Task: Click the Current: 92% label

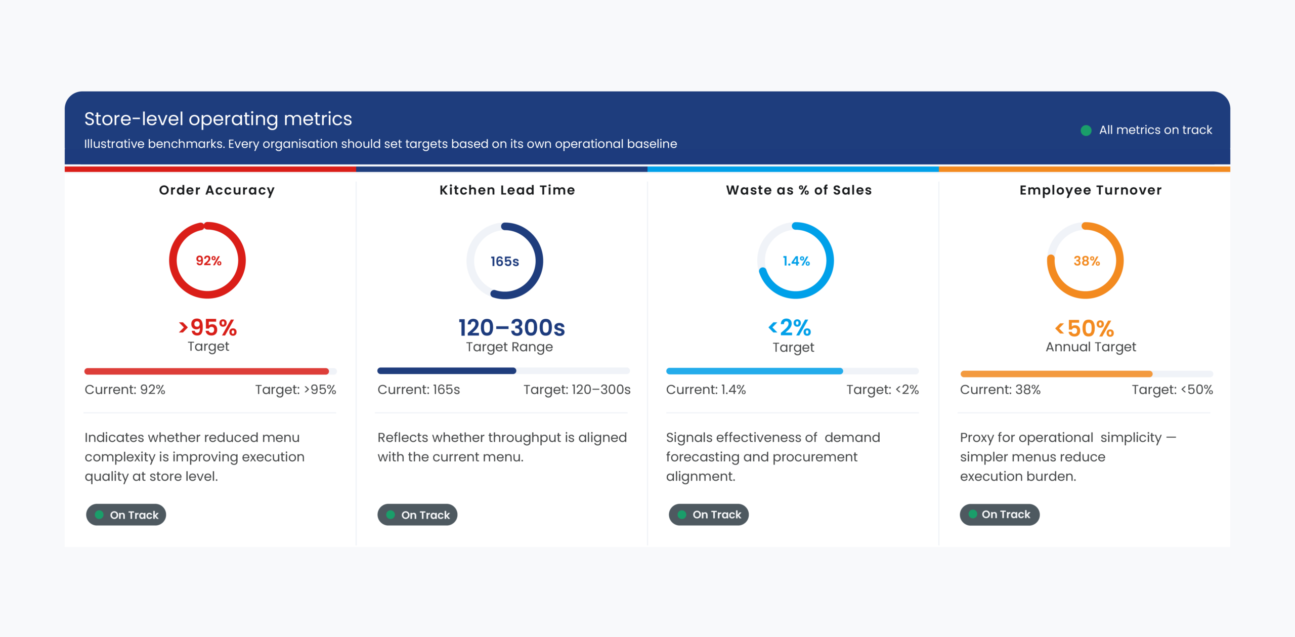Action: click(x=125, y=390)
